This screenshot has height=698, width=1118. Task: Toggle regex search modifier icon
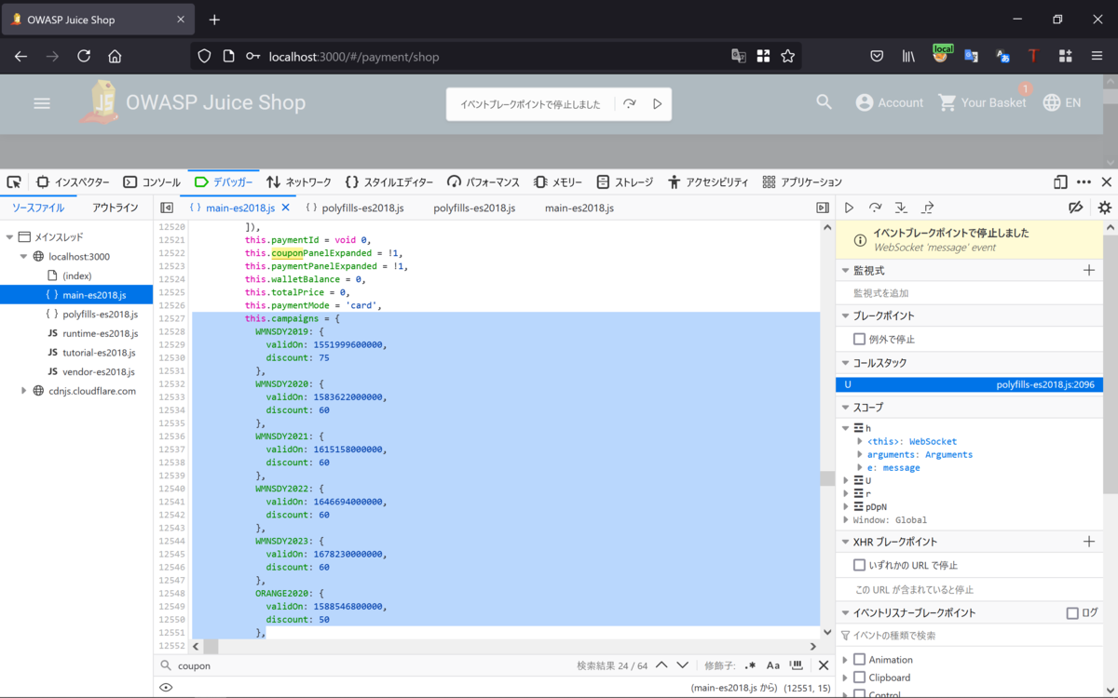[751, 665]
